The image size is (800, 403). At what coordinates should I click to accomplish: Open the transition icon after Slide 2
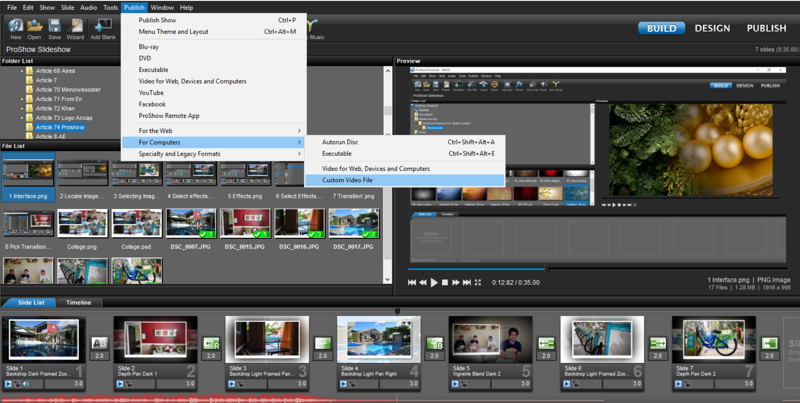pyautogui.click(x=211, y=343)
